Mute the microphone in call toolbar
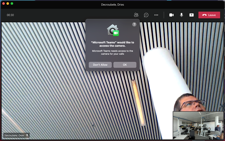225x141 pixels. click(181, 15)
